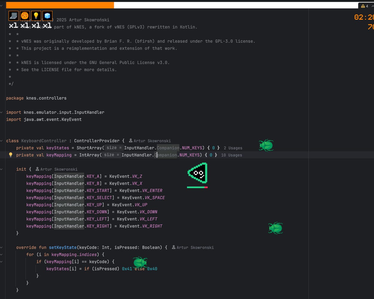Viewport: 374px width, 299px height.
Task: Click the 0x41 hex literal
Action: pyautogui.click(x=127, y=269)
